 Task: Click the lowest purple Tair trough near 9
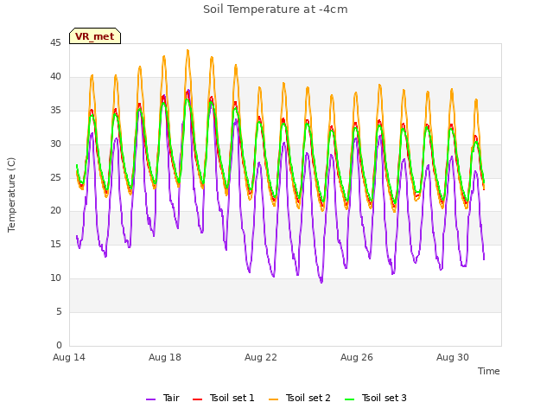pos(321,282)
